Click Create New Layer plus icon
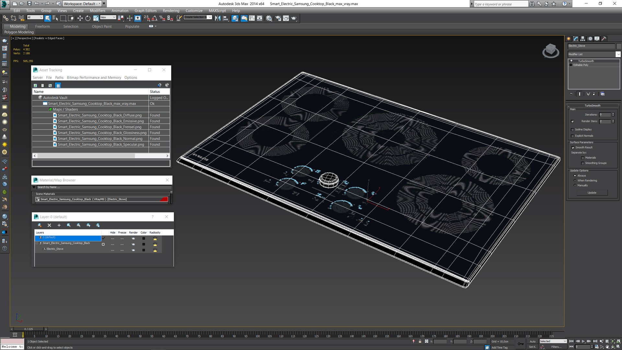This screenshot has height=350, width=622. 59,225
